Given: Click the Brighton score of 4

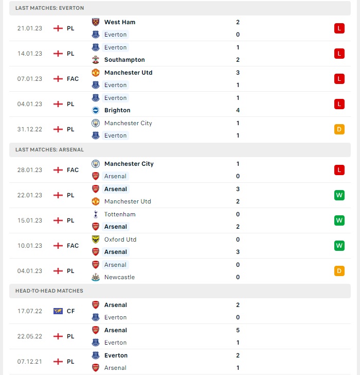Looking at the screenshot, I should (x=238, y=110).
